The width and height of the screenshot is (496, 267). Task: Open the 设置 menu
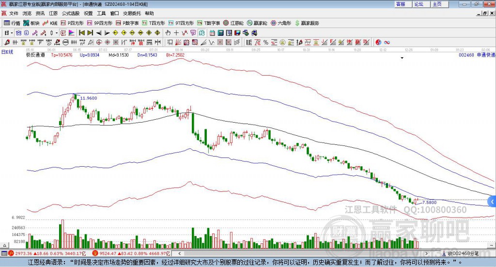point(88,13)
